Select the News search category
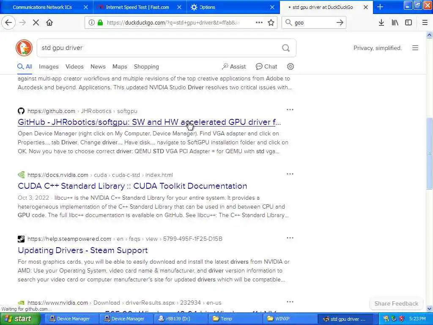Viewport: 433px width, 325px height. 98,66
